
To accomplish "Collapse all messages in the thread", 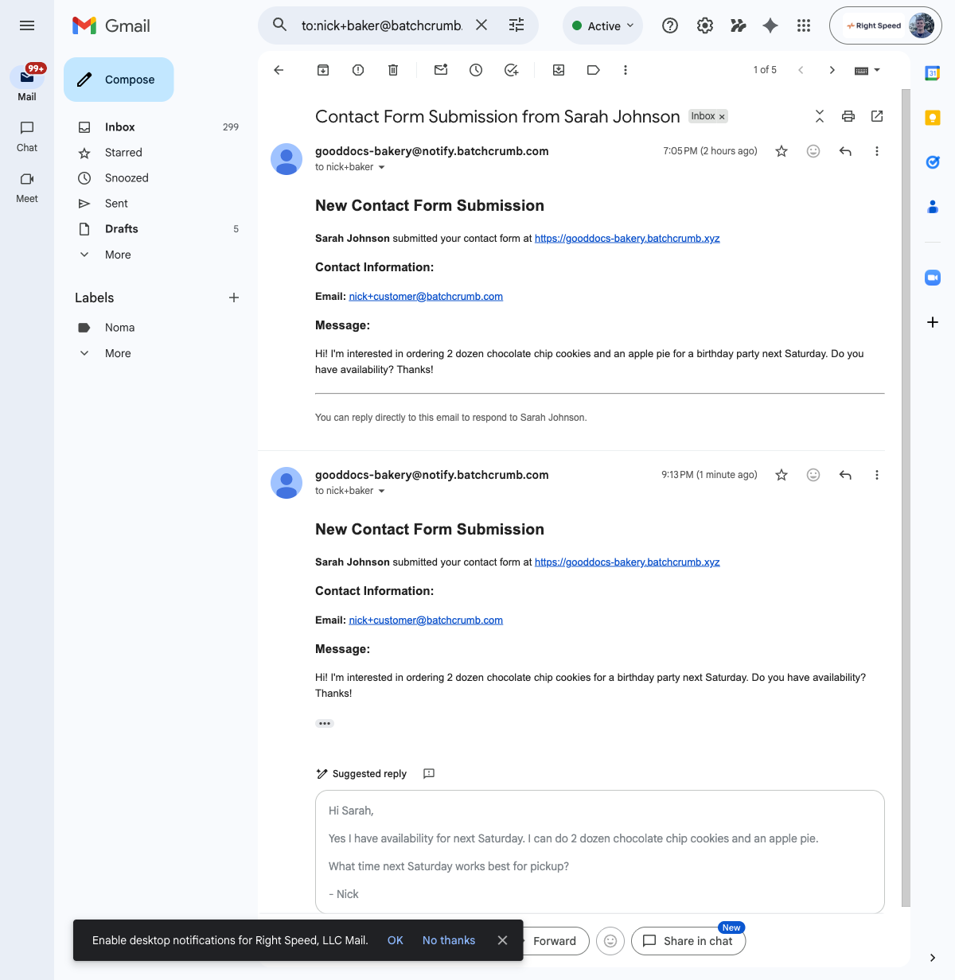I will 820,116.
